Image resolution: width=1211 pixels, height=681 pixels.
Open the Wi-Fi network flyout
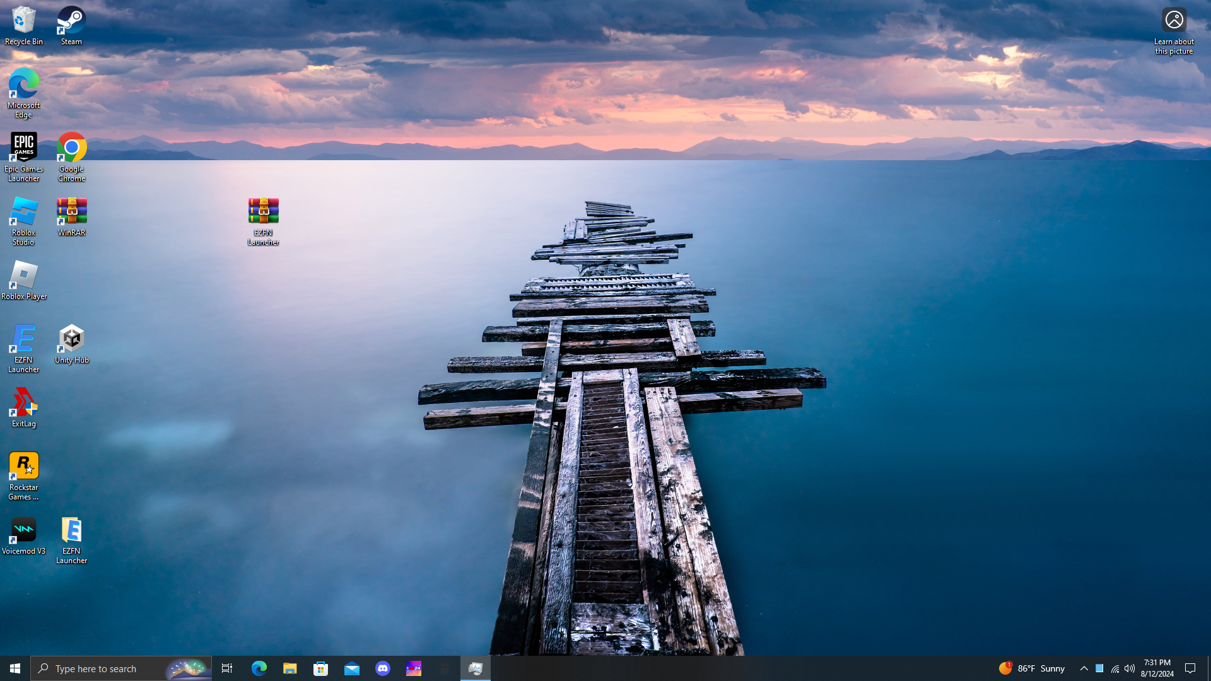(x=1114, y=668)
